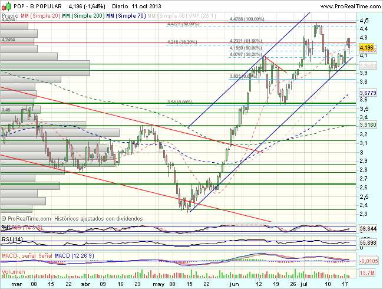Select the Volumen panel label
Screen dimensions: 383x289
point(13,272)
